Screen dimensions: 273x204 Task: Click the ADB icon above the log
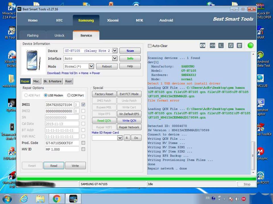[212, 45]
